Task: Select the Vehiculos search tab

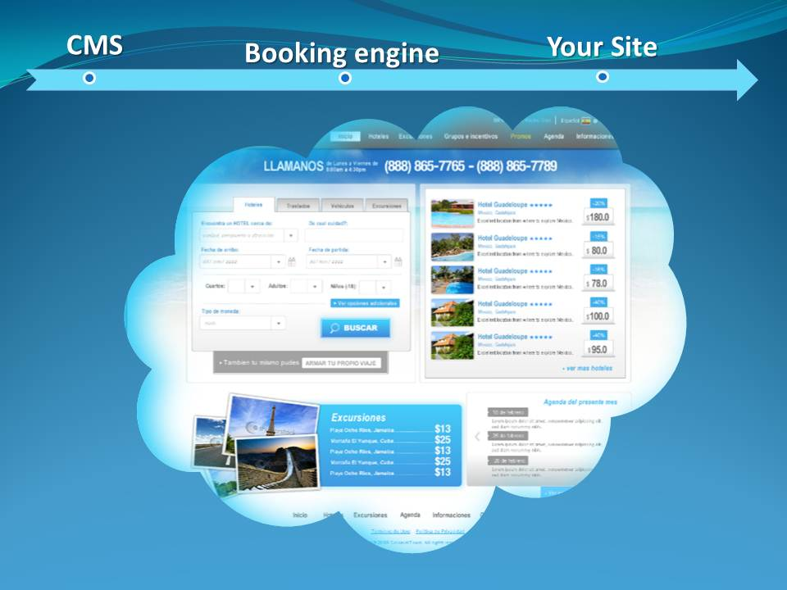Action: (343, 205)
